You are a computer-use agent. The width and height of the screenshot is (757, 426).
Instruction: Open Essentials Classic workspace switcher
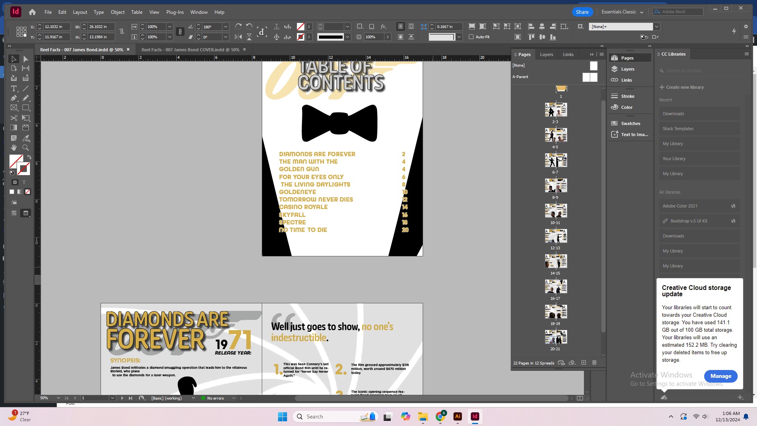pyautogui.click(x=622, y=12)
